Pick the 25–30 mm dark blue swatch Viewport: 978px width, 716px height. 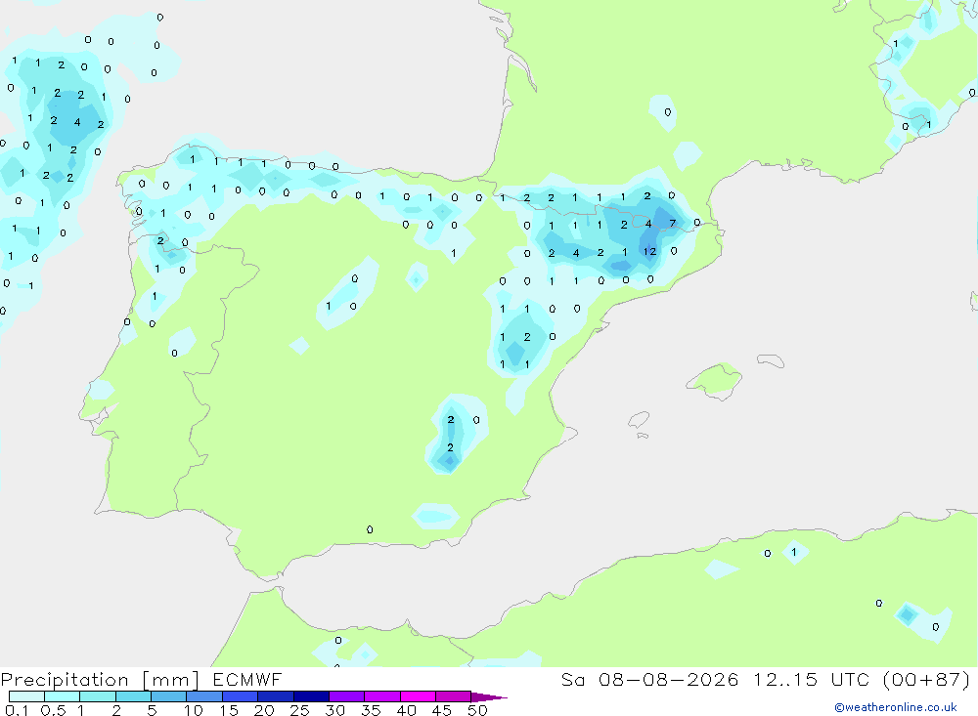click(311, 696)
